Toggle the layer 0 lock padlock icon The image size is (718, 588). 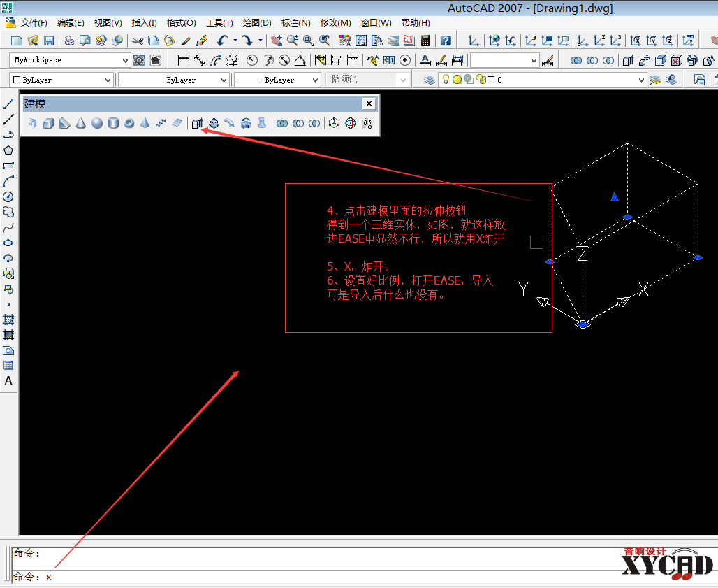click(x=481, y=79)
